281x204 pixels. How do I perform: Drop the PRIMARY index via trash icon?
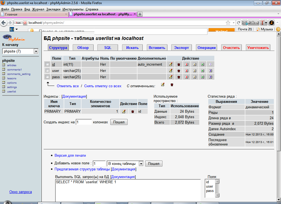pyautogui.click(x=133, y=112)
